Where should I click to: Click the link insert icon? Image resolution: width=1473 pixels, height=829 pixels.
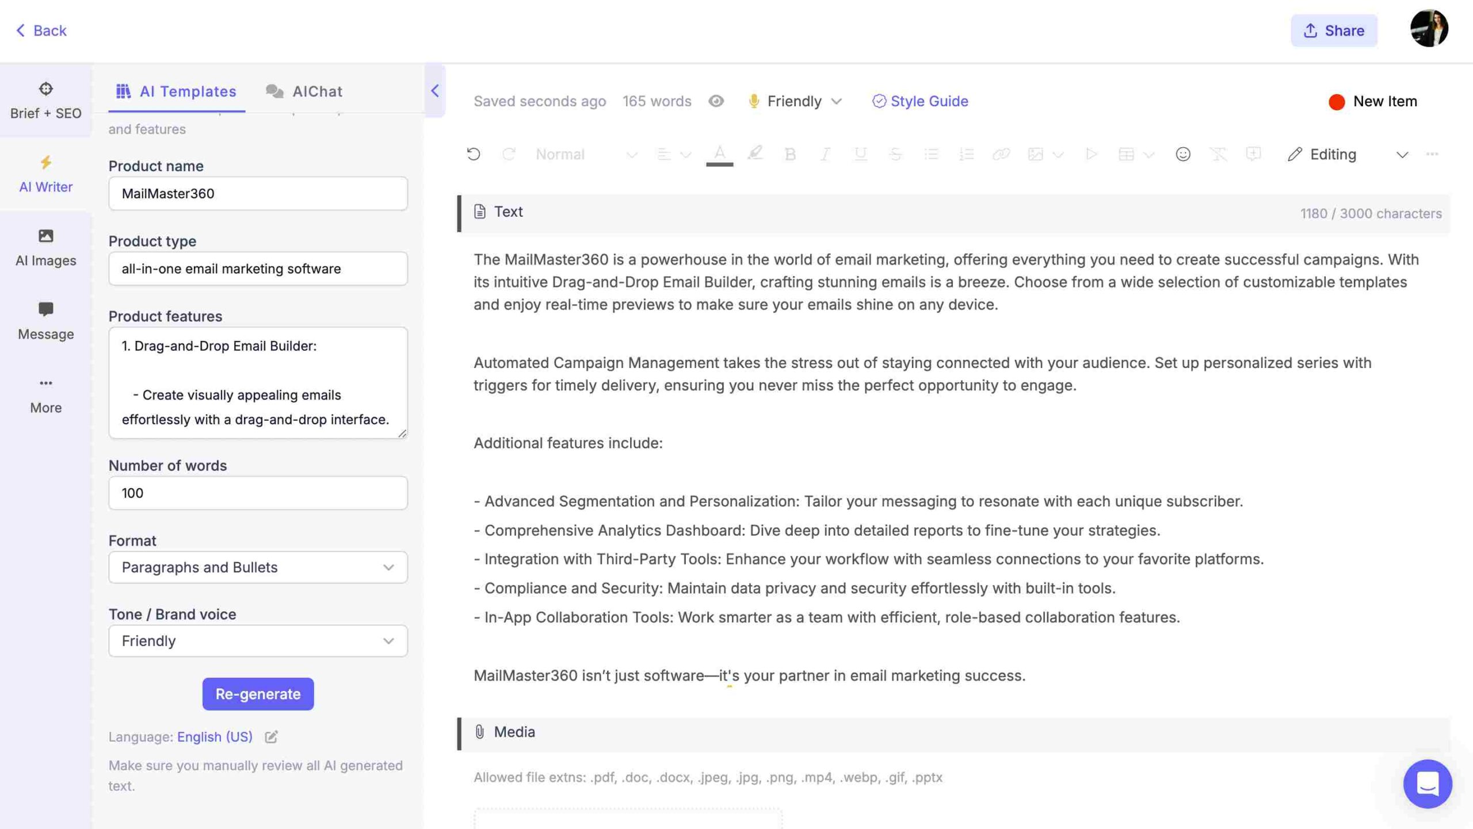(x=1001, y=155)
